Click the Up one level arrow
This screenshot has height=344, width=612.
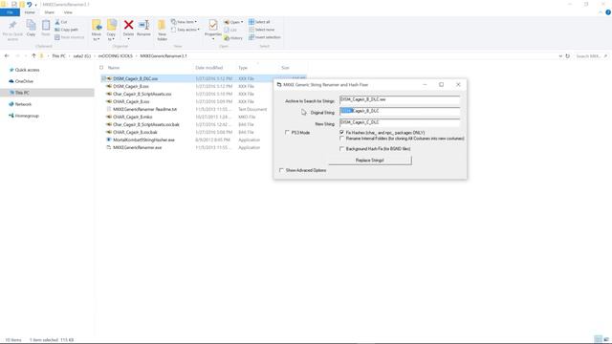tap(33, 56)
